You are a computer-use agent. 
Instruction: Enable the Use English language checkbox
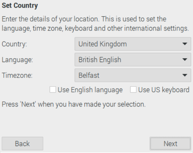coord(52,90)
